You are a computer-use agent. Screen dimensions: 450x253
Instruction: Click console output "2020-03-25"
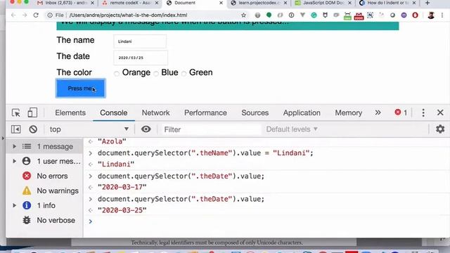122,210
